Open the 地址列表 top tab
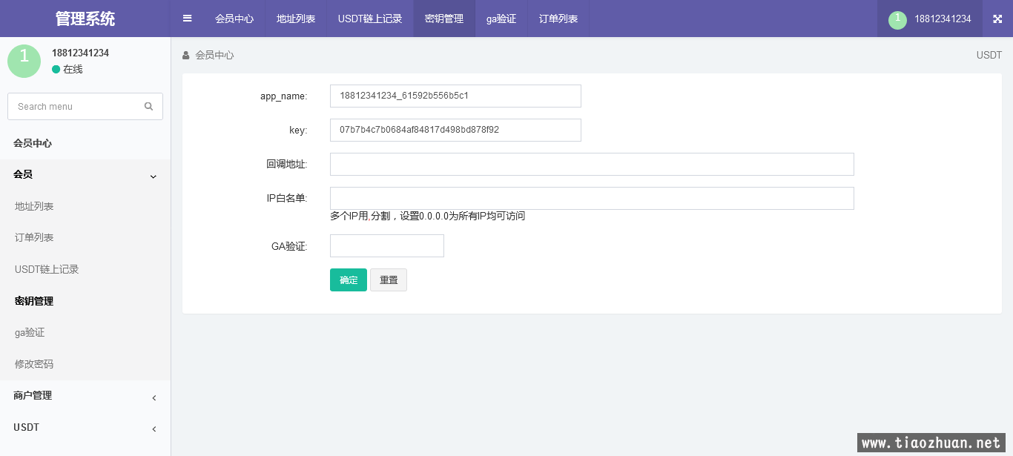 click(296, 19)
